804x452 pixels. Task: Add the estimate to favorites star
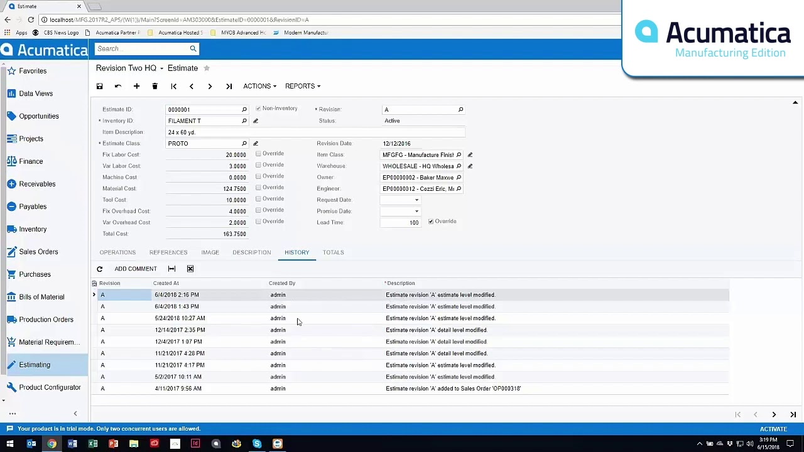[x=206, y=68]
